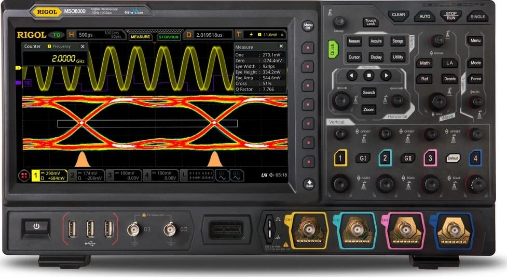Tap the on-screen STOP/RUN label
This screenshot has height=277, width=507.
168,37
